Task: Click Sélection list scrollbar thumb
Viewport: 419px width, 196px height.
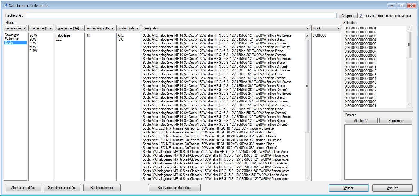Action: [409, 45]
